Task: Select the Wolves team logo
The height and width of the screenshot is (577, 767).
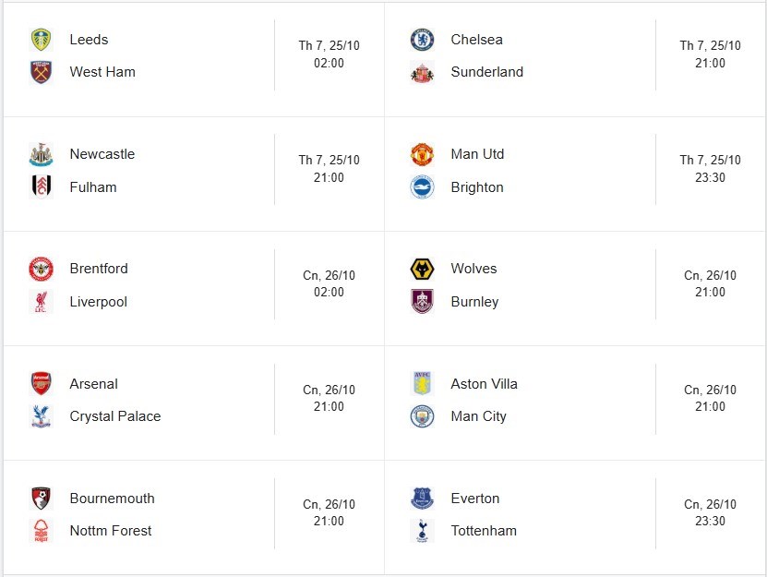Action: point(422,269)
